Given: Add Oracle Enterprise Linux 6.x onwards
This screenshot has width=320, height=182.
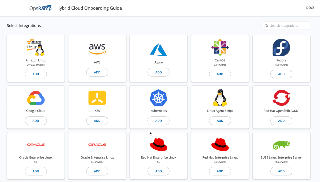Looking at the screenshot, I should click(97, 171).
